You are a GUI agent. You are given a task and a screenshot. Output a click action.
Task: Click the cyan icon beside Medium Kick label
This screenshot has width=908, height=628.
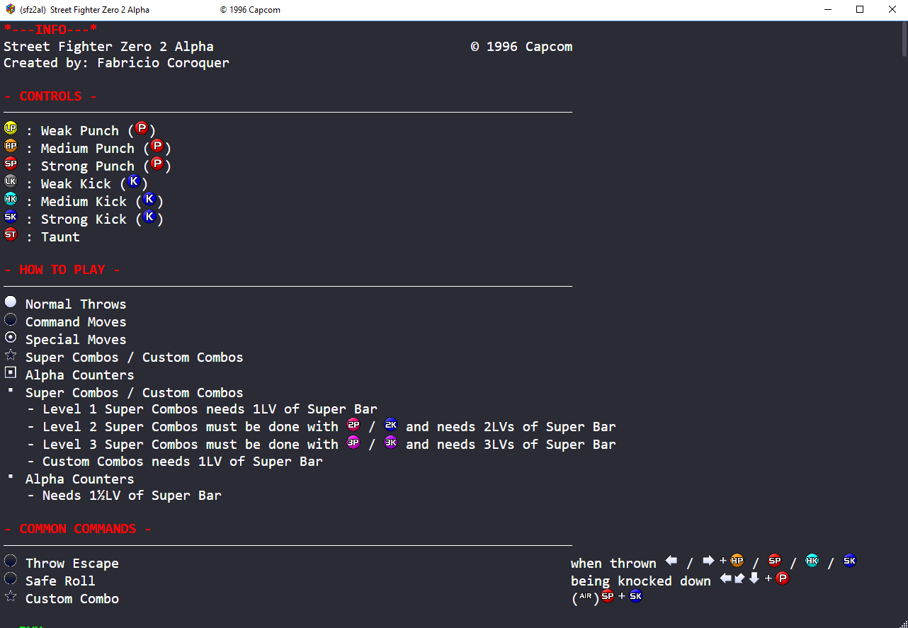pyautogui.click(x=11, y=199)
